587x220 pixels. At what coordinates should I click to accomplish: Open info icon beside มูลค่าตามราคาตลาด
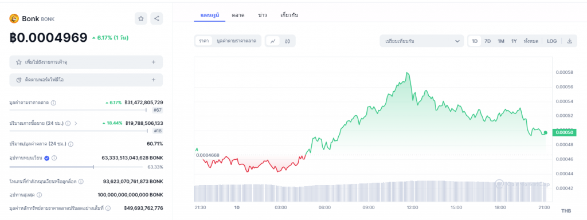(x=53, y=103)
